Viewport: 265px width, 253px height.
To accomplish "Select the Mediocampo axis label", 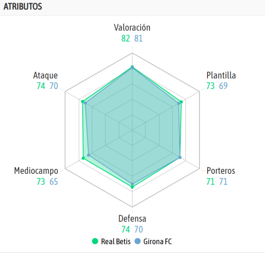I will (x=36, y=171).
